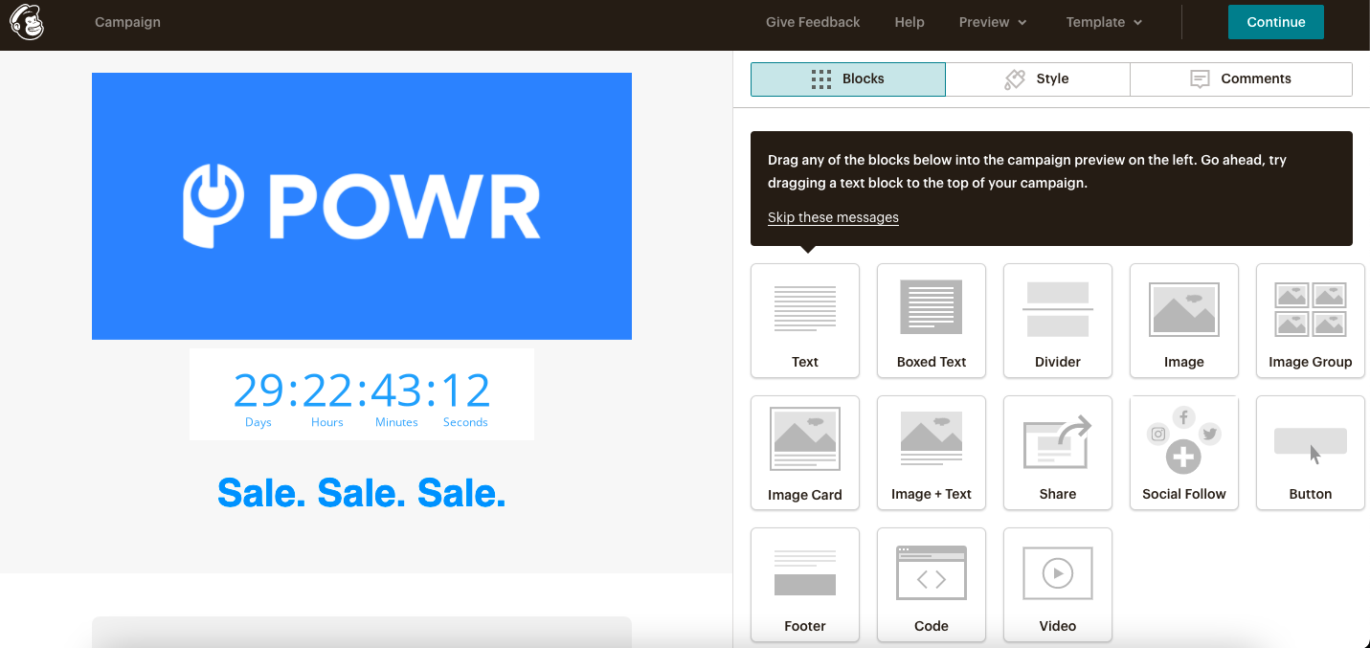Open the Preview dropdown menu
The width and height of the screenshot is (1370, 648).
(993, 22)
